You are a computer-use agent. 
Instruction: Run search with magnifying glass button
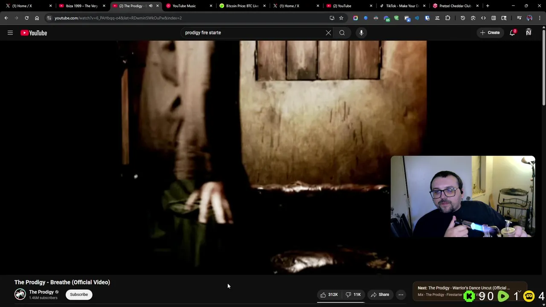click(342, 33)
